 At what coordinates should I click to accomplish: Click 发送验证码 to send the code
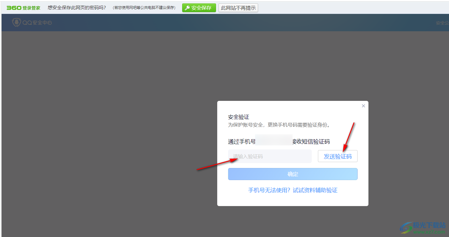click(338, 156)
